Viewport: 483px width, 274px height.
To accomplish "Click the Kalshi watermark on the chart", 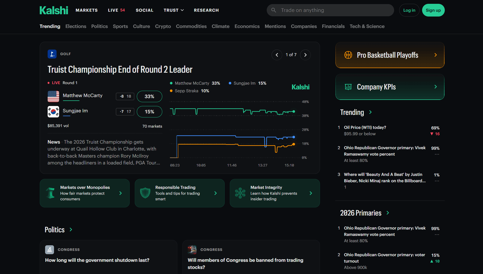I will (x=301, y=87).
